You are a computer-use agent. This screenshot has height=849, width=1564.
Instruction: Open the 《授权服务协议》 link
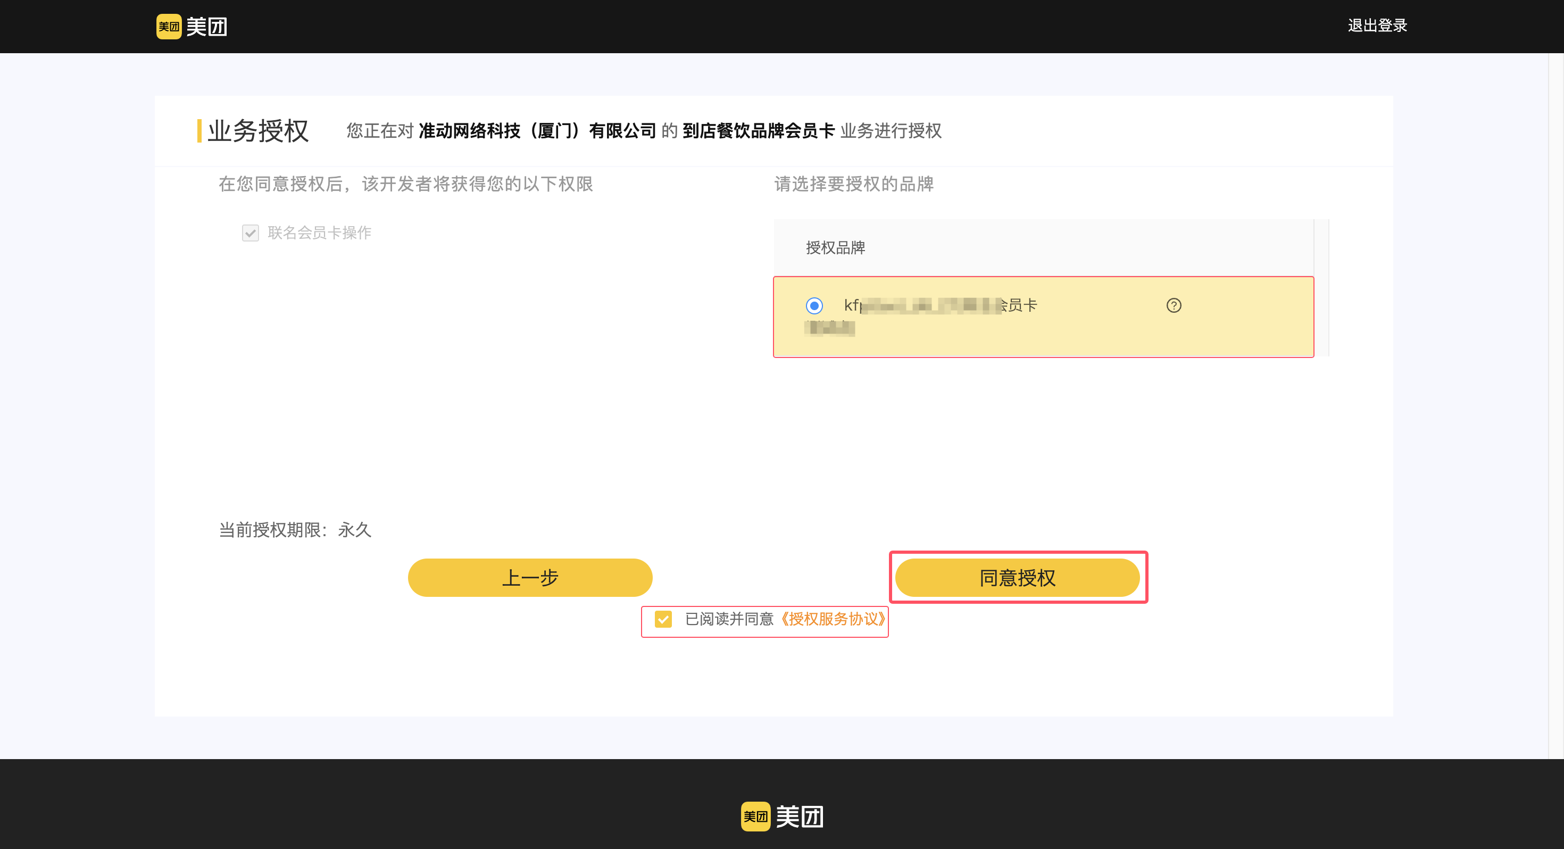[833, 619]
